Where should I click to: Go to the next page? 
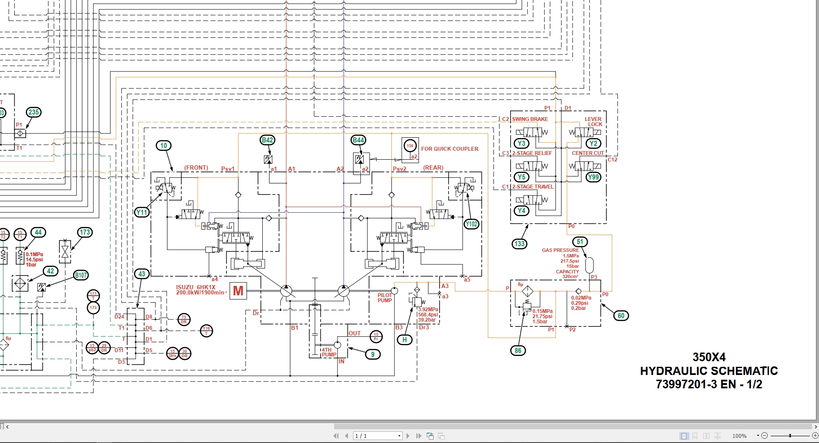point(407,436)
